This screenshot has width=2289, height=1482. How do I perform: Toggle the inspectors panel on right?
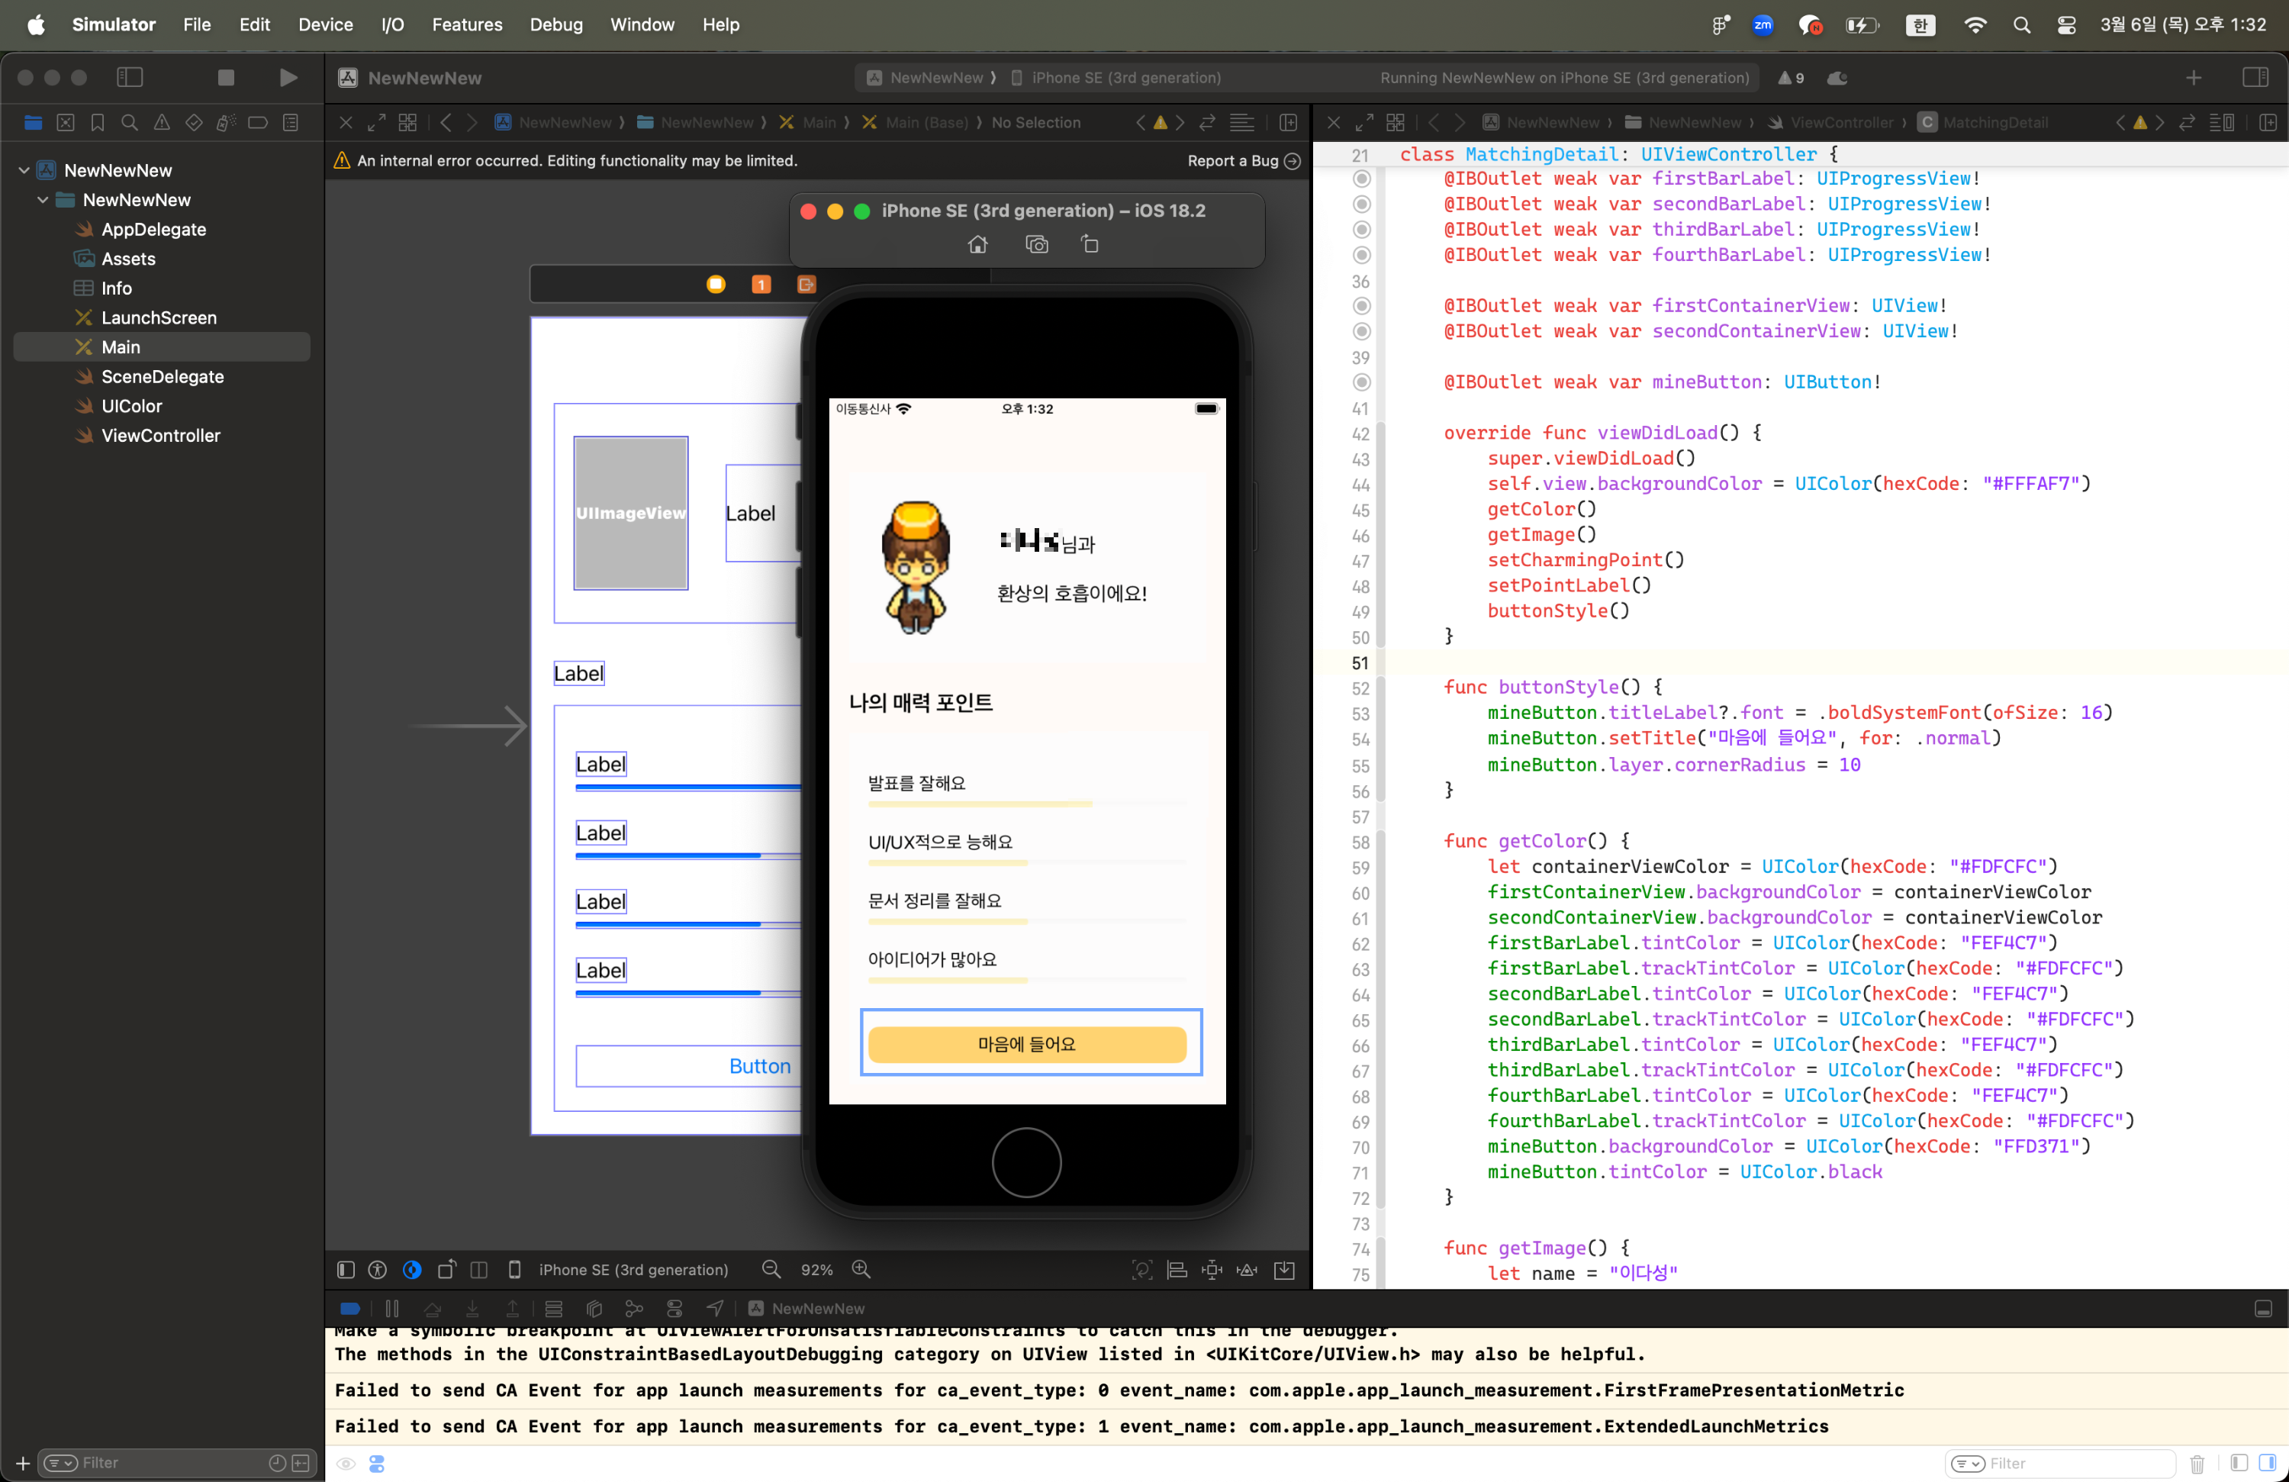click(2255, 78)
